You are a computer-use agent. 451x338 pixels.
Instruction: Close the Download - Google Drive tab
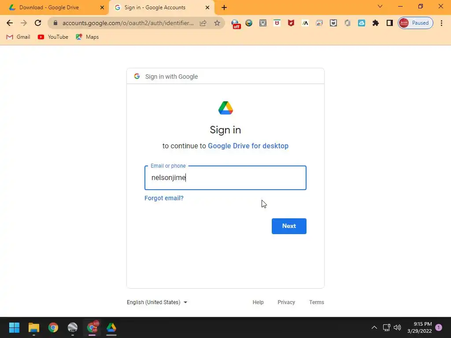[102, 7]
